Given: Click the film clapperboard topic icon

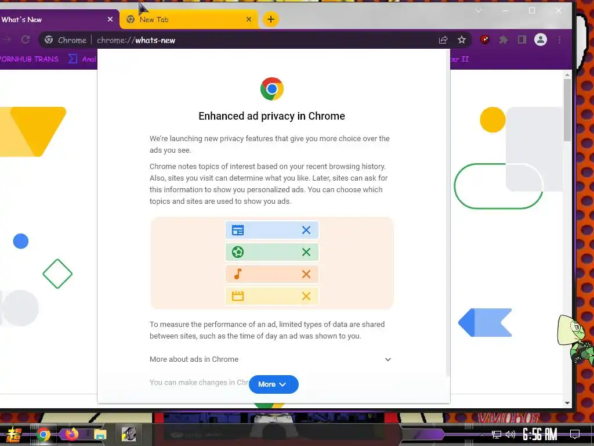Looking at the screenshot, I should (x=237, y=296).
